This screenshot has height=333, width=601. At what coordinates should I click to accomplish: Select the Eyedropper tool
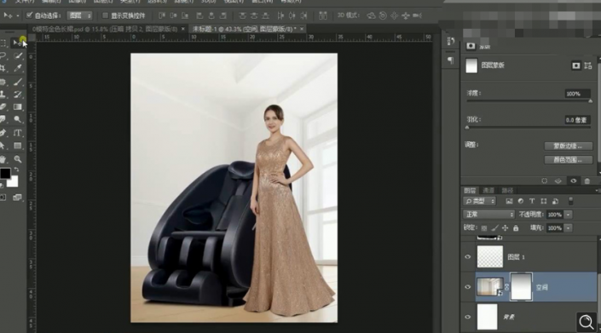point(18,68)
